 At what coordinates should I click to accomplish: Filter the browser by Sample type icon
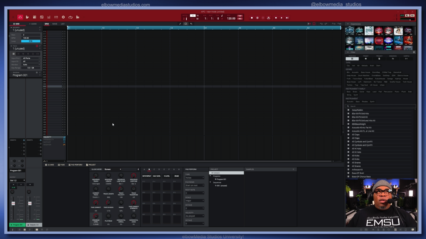click(x=407, y=59)
